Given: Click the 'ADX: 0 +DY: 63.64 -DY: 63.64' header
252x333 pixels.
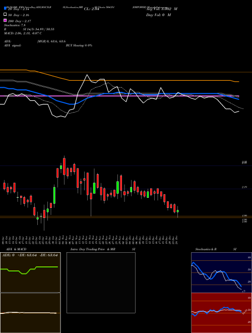Looking at the screenshot, I should (30, 255).
